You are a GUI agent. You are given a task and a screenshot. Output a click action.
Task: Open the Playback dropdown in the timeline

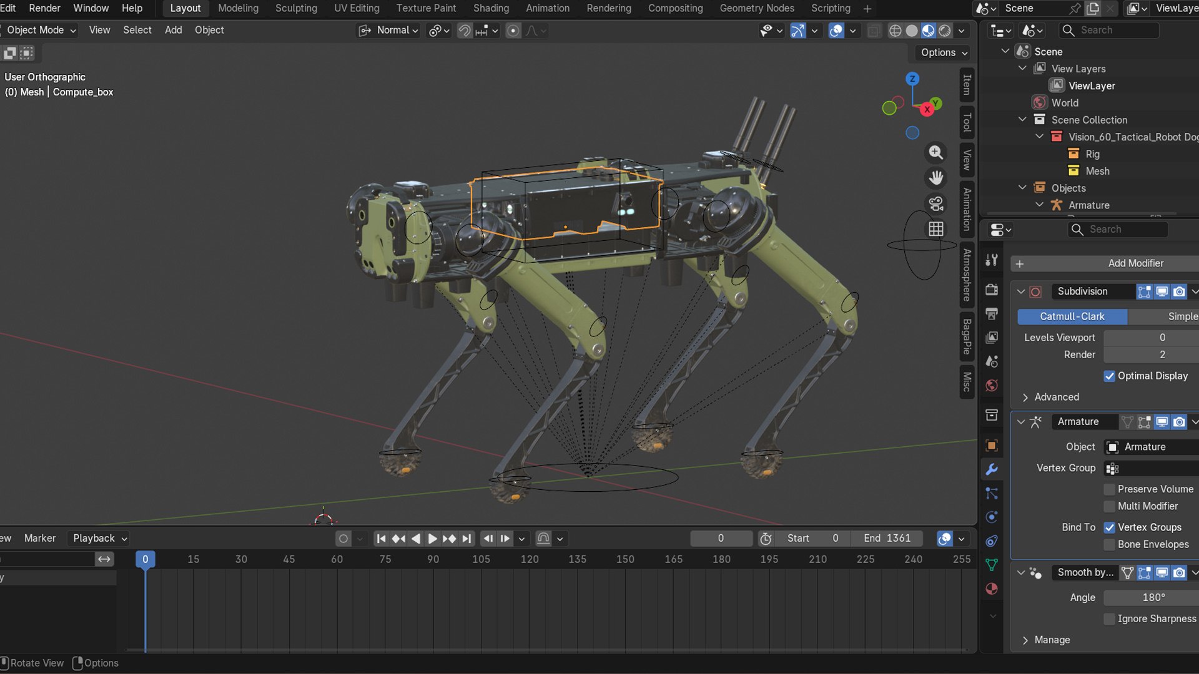click(x=100, y=539)
